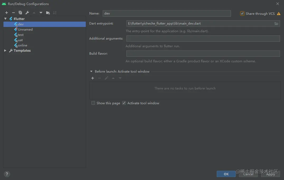Focus the Additional arguments field
The height and width of the screenshot is (180, 284).
203,39
